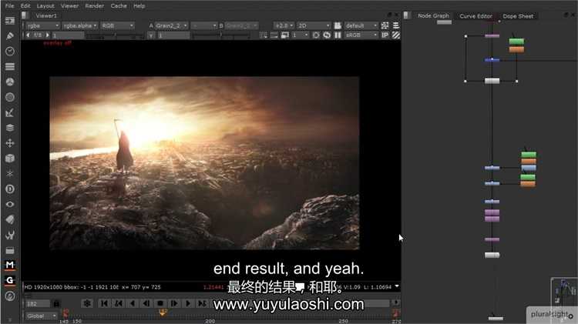Open the Filter nodes toolbar icon

click(x=10, y=97)
